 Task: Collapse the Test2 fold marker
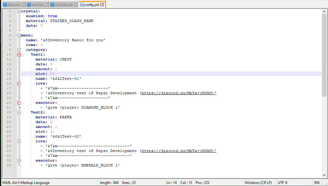pos(19,112)
